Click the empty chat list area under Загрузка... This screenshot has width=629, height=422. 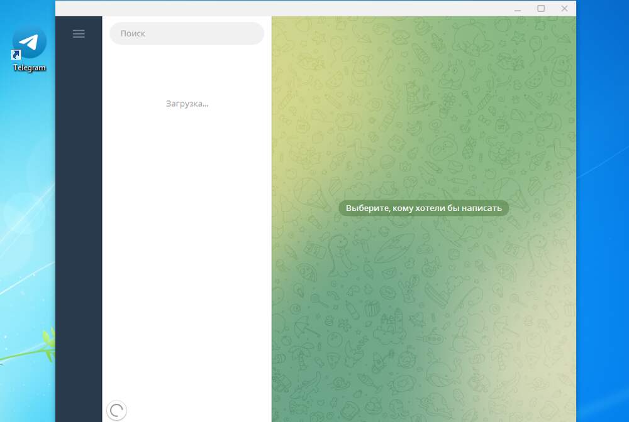tap(187, 251)
